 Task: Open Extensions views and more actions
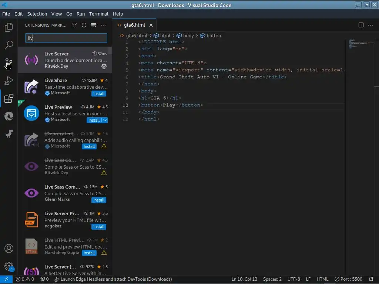(103, 25)
